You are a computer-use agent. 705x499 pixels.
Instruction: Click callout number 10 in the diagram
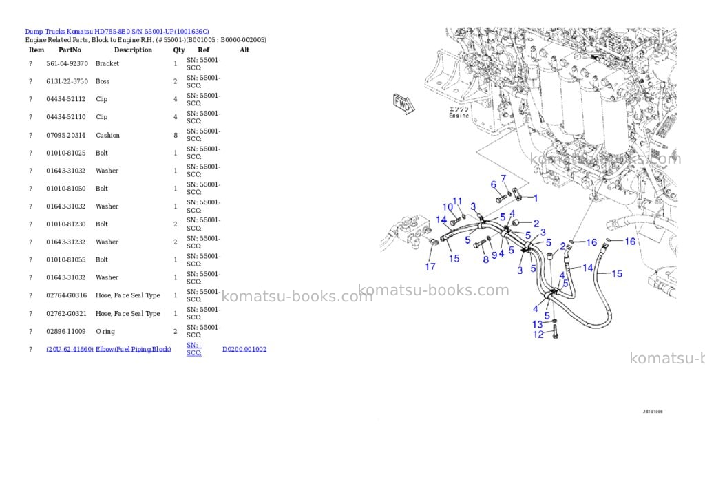[448, 206]
